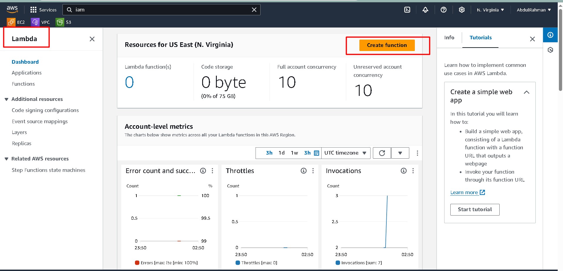Open Error count chart actions menu
The height and width of the screenshot is (271, 563).
[x=212, y=171]
